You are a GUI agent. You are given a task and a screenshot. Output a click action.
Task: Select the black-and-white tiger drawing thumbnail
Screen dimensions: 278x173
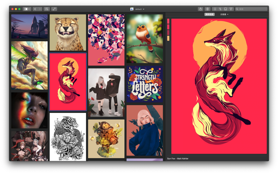coord(68,137)
